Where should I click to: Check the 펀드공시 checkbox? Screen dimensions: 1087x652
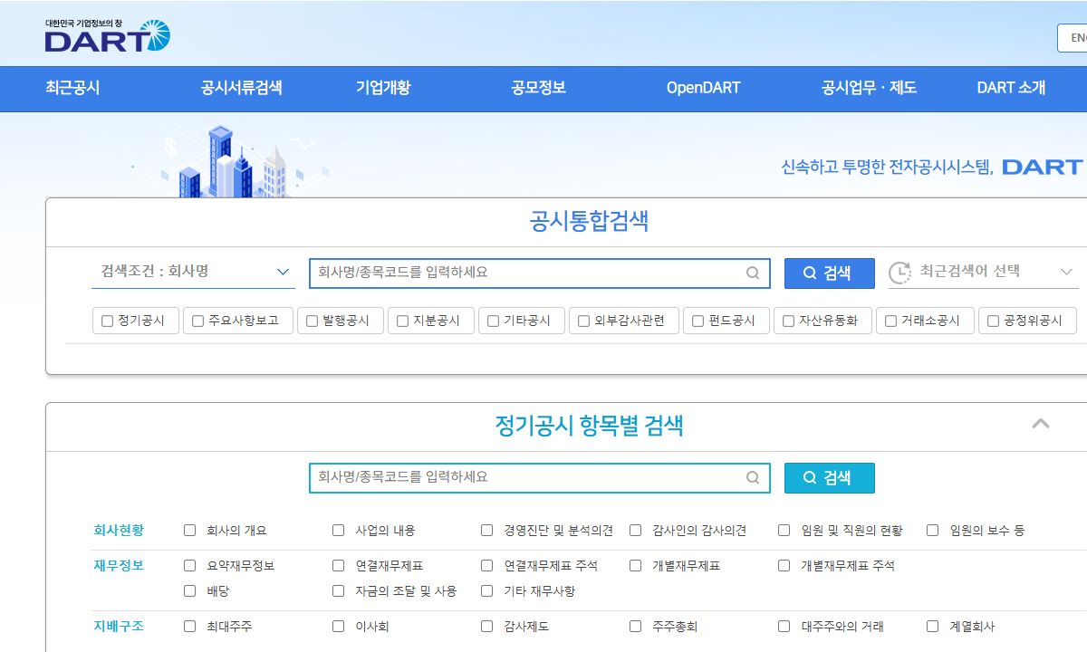pos(698,321)
